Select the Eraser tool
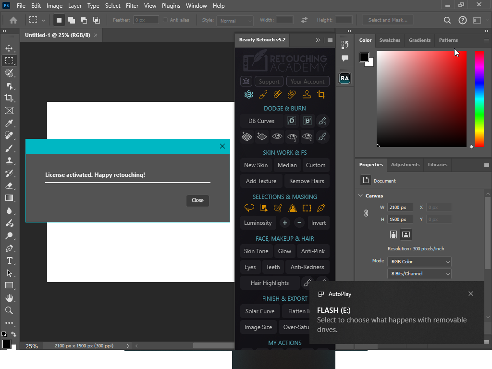492x369 pixels. coord(9,185)
